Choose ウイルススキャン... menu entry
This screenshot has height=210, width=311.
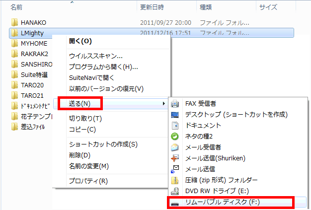pyautogui.click(x=95, y=56)
